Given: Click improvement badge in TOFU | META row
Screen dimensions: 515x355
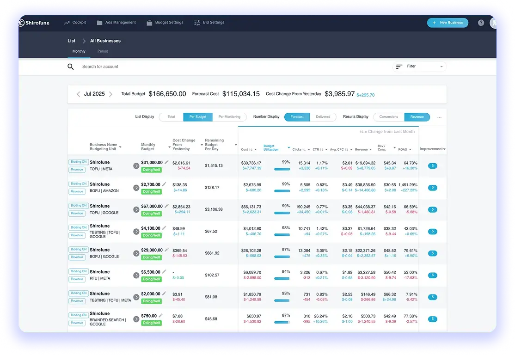Looking at the screenshot, I should (x=433, y=166).
